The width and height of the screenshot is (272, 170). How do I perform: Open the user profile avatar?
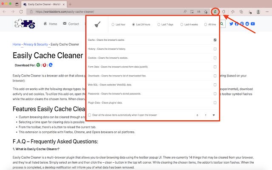(x=258, y=11)
